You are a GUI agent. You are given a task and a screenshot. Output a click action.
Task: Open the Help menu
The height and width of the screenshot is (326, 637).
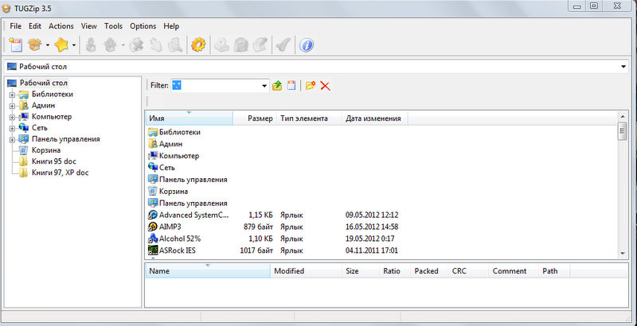(x=171, y=26)
